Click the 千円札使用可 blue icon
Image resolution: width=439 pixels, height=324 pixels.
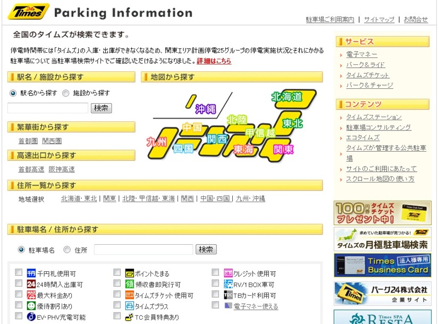(x=31, y=273)
